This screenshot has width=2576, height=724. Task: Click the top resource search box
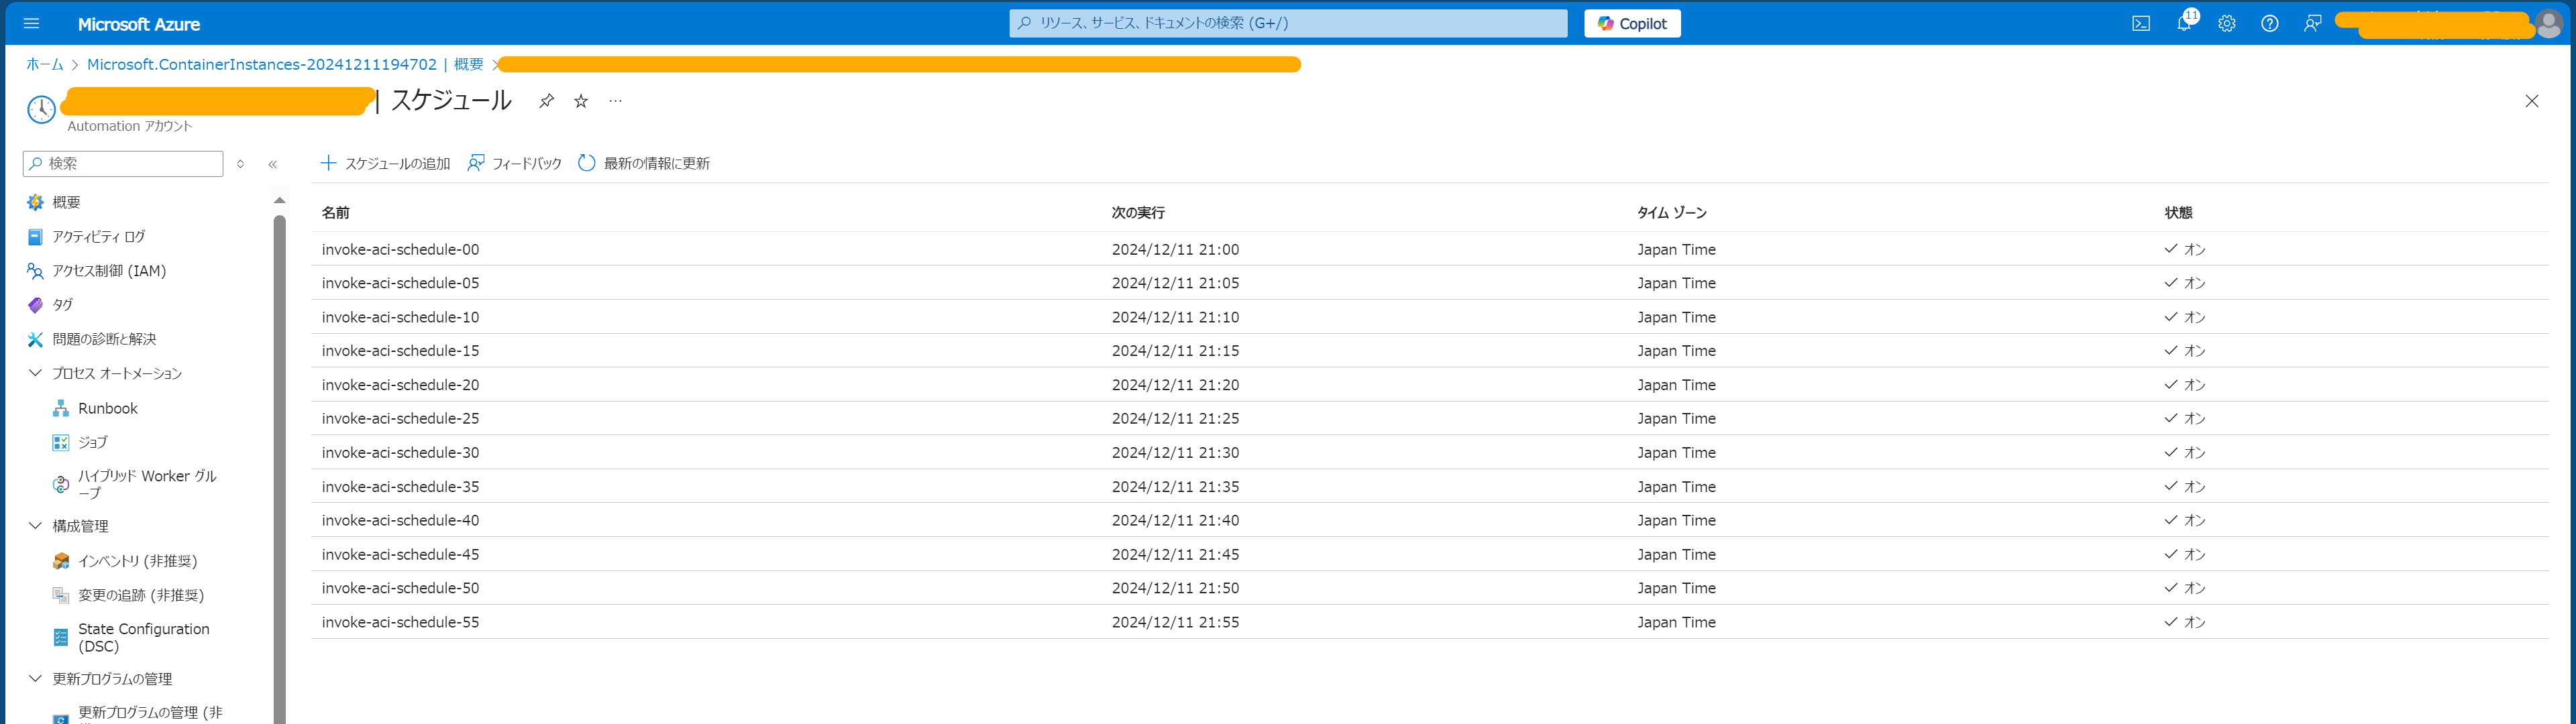tap(1288, 23)
